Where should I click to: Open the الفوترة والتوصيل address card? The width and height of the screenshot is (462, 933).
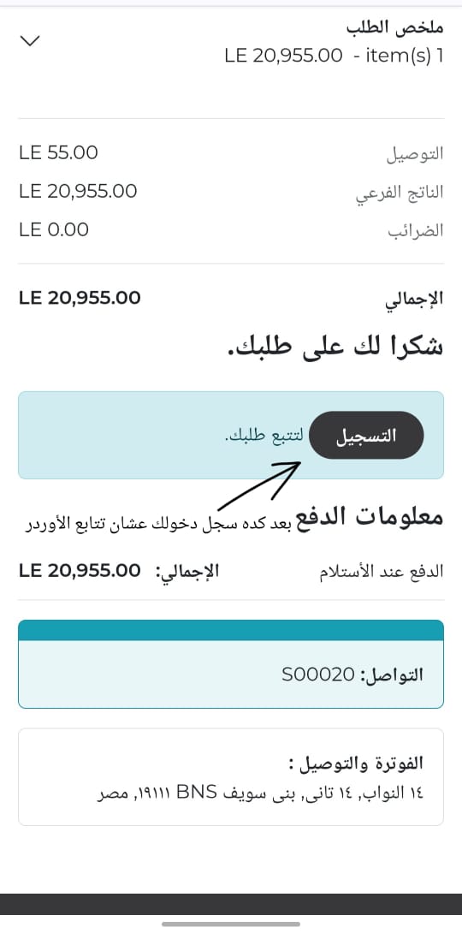tap(231, 776)
